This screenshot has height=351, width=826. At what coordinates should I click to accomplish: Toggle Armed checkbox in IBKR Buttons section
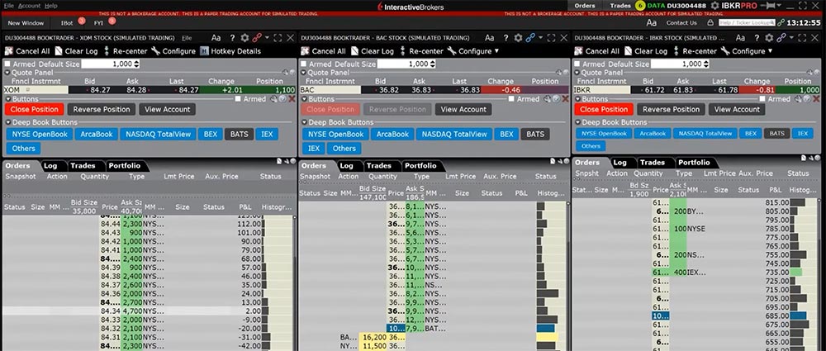coord(762,99)
